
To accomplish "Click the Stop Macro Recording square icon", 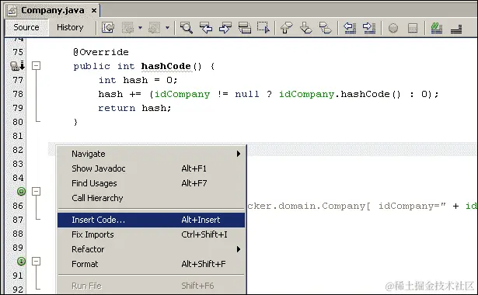I will (x=413, y=28).
